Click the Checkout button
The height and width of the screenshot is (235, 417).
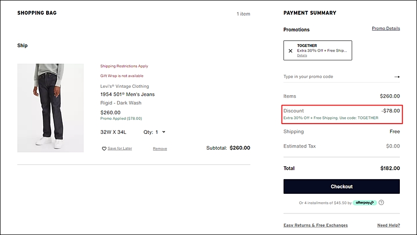pos(341,186)
